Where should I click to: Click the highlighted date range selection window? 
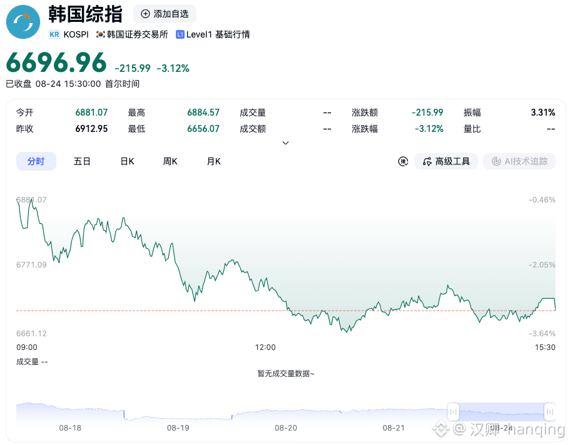click(501, 412)
